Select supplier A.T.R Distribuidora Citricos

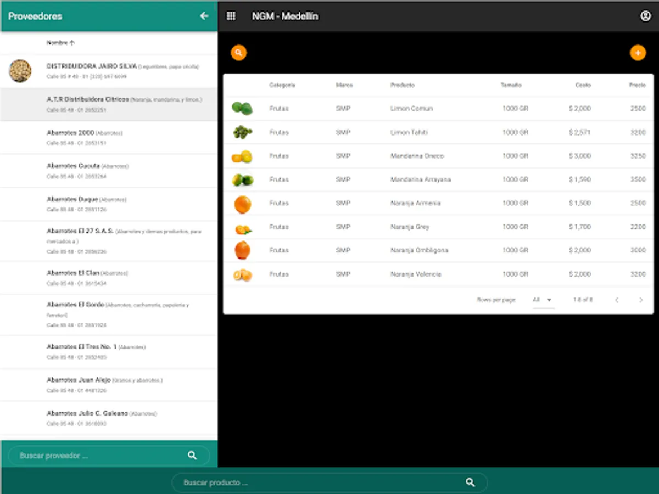[110, 104]
